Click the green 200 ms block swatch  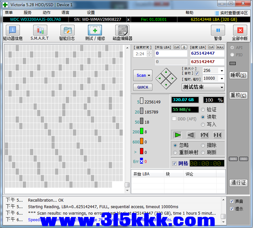pos(142,131)
